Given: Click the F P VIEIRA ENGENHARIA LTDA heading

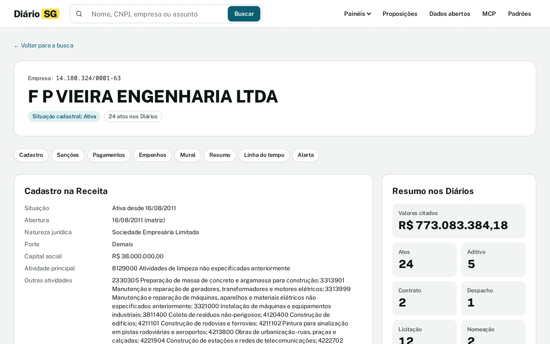Looking at the screenshot, I should point(153,96).
